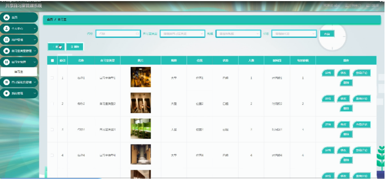The height and width of the screenshot is (179, 386).
Task: Expand the 用户管理 menu chevron
Action: point(35,40)
